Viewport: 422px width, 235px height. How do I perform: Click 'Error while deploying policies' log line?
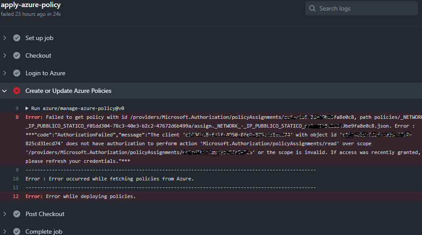[81, 197]
